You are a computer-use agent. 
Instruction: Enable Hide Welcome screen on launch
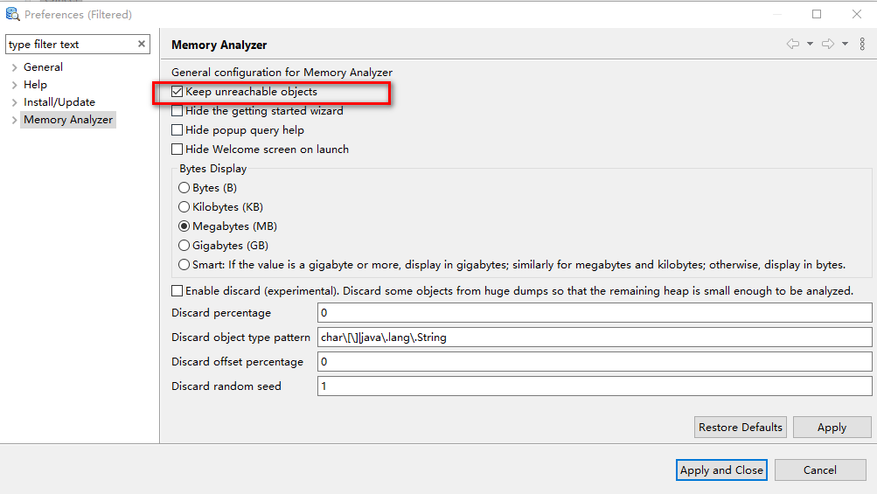coord(177,149)
